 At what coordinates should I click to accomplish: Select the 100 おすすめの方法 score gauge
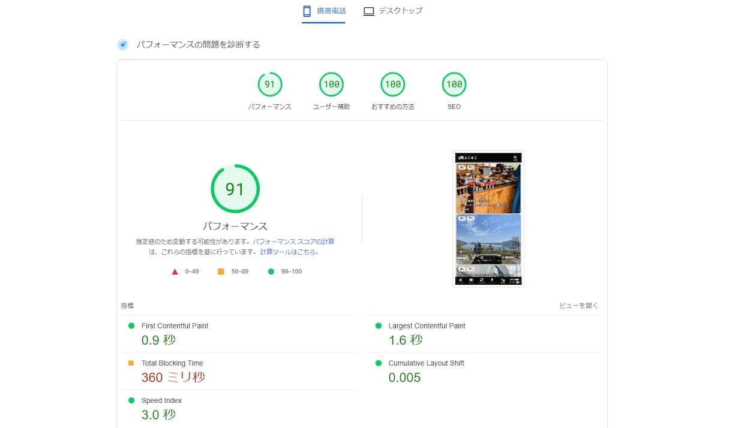point(393,91)
